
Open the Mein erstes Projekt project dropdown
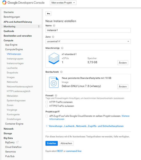point(63,3)
